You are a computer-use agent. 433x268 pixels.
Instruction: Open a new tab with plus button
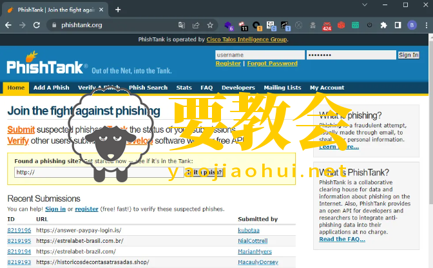coord(118,9)
